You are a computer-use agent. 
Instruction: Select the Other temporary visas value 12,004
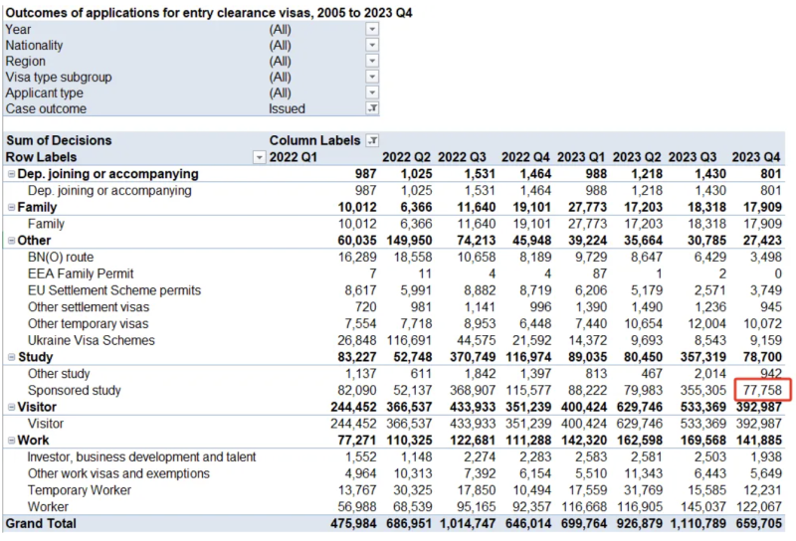(706, 324)
